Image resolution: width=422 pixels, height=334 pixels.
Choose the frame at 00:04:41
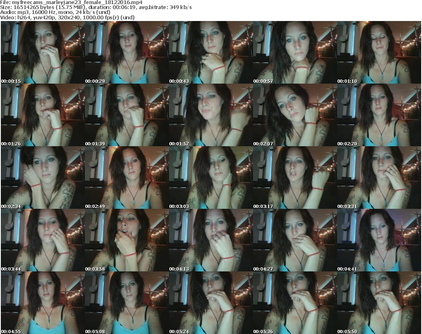pos(379,240)
